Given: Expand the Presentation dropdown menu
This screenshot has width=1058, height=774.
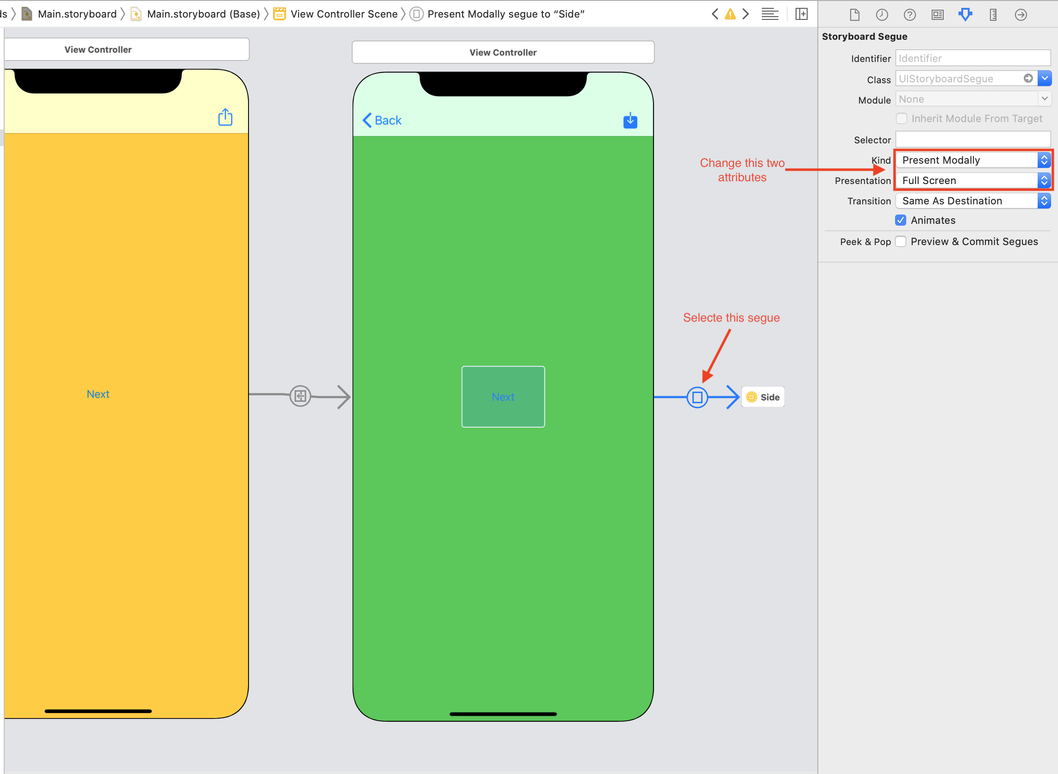Looking at the screenshot, I should tap(1043, 180).
